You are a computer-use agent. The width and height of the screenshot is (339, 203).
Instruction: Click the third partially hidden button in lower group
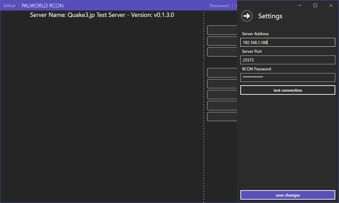click(222, 95)
